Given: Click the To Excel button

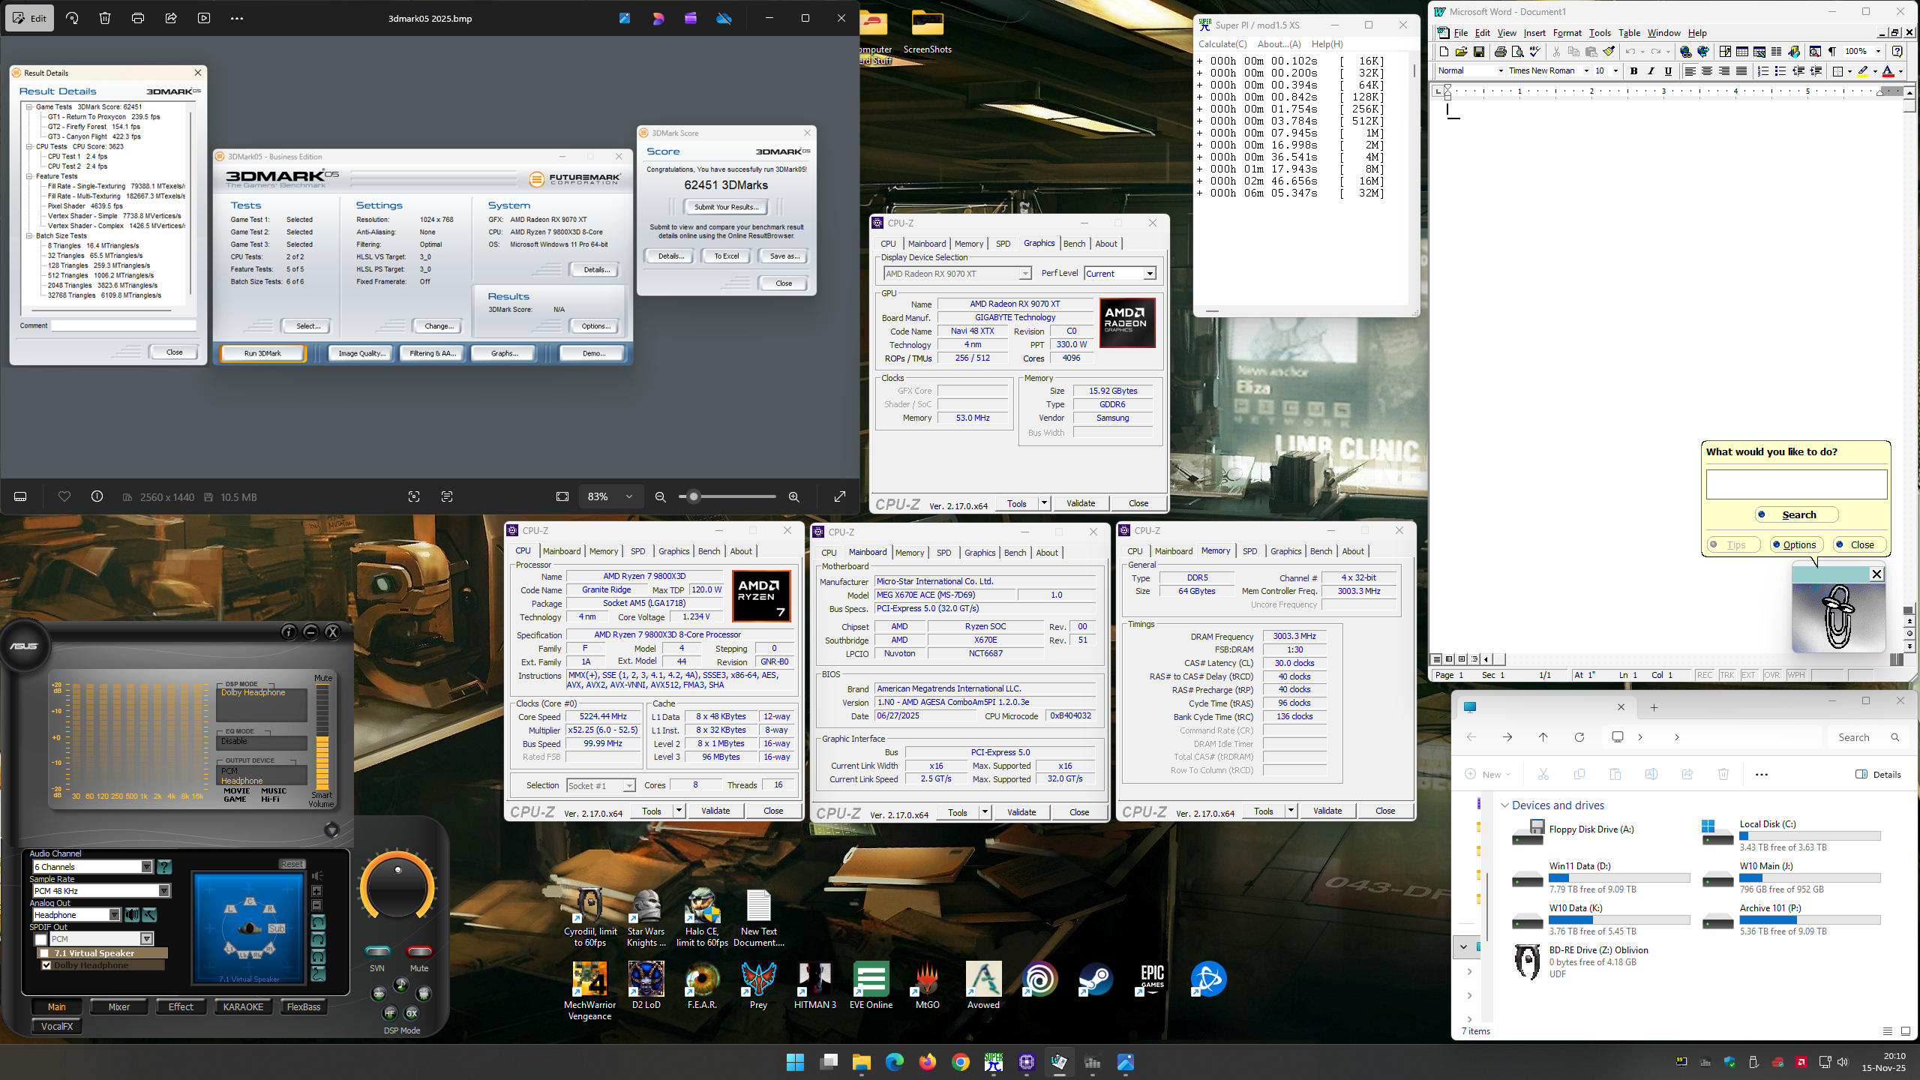Looking at the screenshot, I should point(726,256).
